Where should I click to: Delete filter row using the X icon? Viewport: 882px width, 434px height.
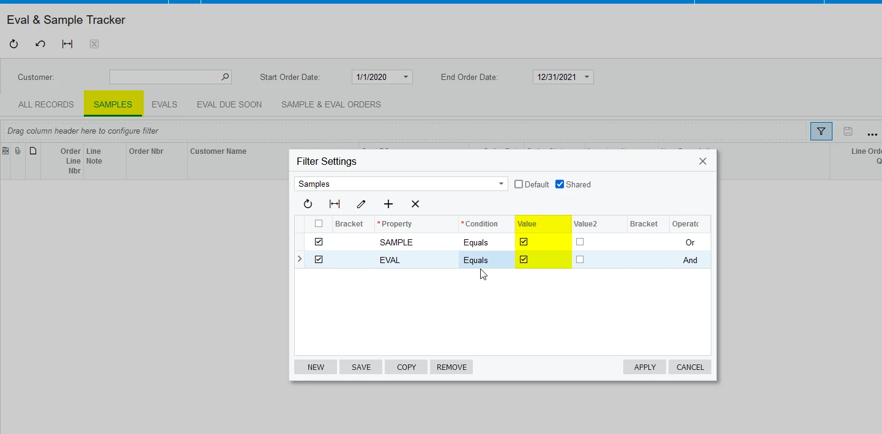(x=415, y=204)
